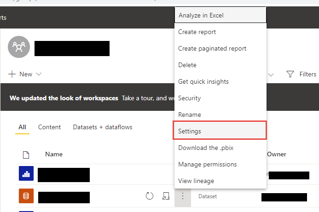
Task: Click Delete in the context menu
Action: tap(187, 65)
